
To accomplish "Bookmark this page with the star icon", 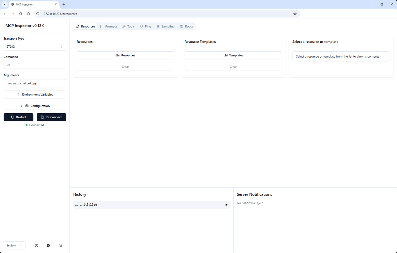I will [x=295, y=14].
